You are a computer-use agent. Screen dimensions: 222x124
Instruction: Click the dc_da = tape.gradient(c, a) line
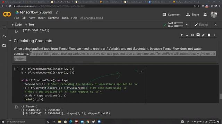point(45,96)
